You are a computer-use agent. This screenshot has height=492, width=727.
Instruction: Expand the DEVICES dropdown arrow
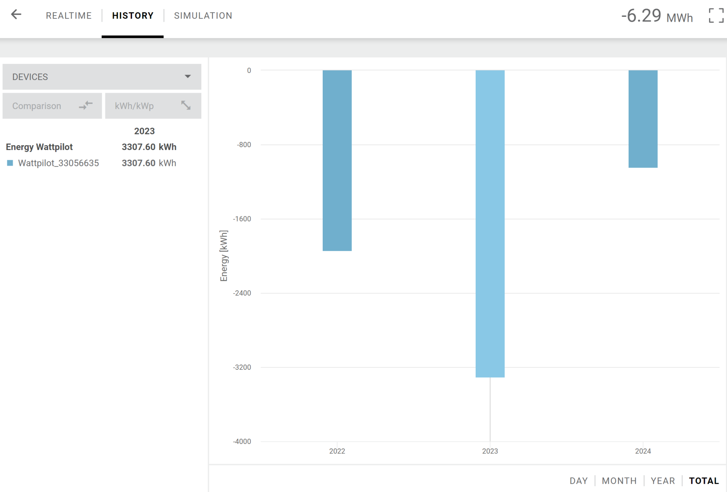coord(187,77)
